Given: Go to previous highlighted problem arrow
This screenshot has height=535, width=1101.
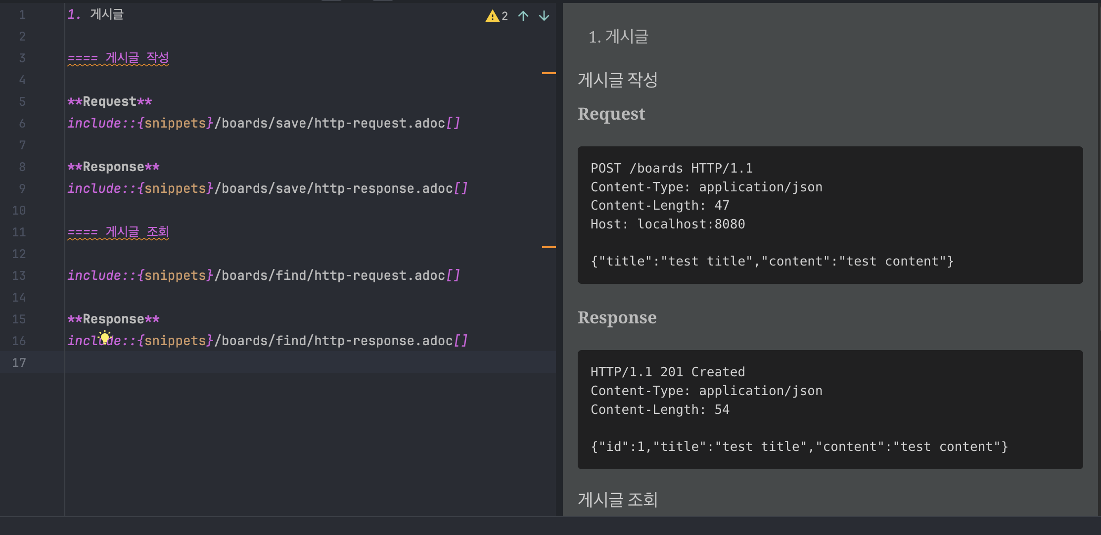Looking at the screenshot, I should tap(523, 16).
